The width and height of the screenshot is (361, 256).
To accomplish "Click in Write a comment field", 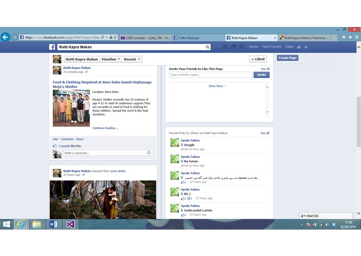I will pos(108,153).
